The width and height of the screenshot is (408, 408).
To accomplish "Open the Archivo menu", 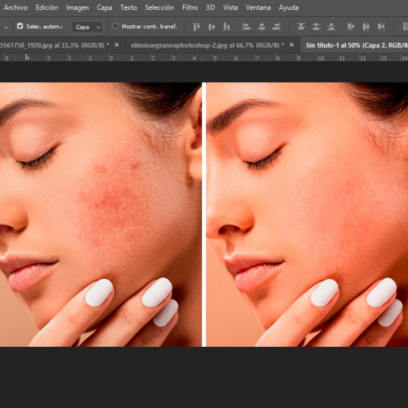I will (16, 7).
